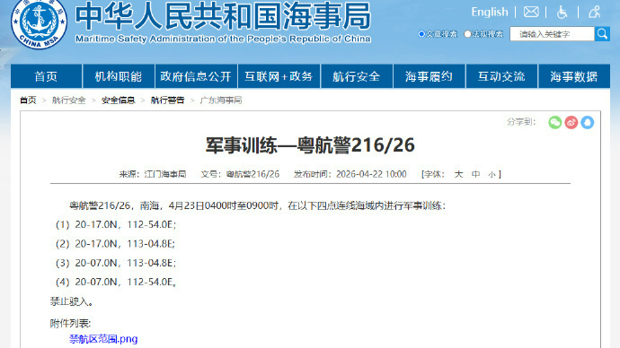
Task: Go to 广东海事局 in the breadcrumb
Action: (x=221, y=100)
